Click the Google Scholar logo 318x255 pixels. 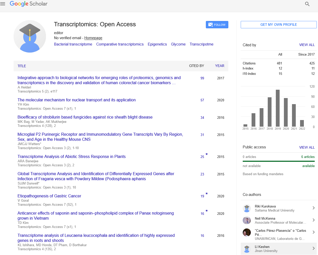(29, 4)
